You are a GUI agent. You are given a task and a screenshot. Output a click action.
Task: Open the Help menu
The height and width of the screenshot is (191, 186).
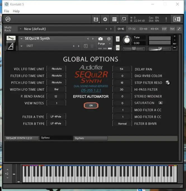point(16,11)
